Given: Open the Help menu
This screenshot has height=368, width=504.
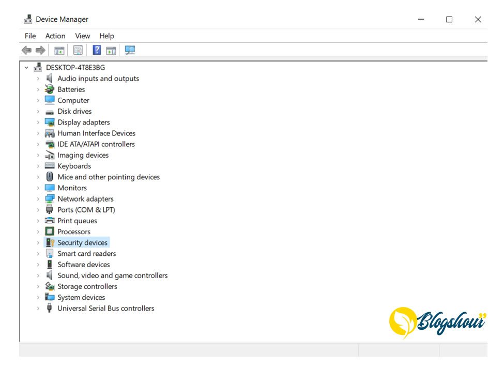Looking at the screenshot, I should point(106,36).
